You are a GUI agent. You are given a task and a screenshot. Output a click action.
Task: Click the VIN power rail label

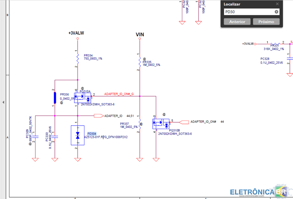click(x=140, y=35)
